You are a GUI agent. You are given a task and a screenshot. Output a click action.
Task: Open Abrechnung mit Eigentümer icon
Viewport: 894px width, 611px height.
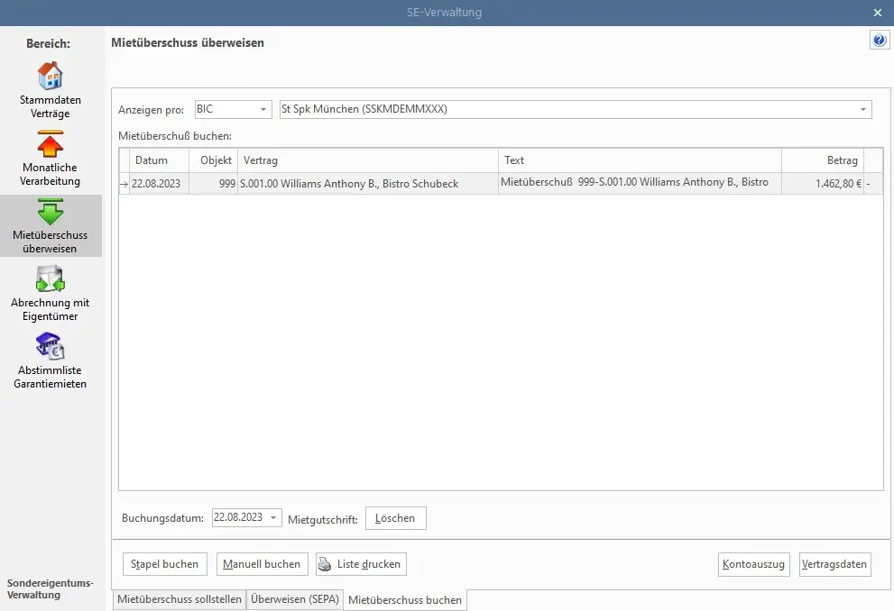tap(51, 279)
